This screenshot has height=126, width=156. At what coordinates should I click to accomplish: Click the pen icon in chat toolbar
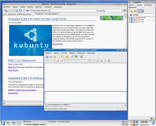72,56
